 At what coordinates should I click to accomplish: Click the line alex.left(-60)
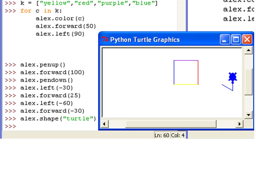46,103
